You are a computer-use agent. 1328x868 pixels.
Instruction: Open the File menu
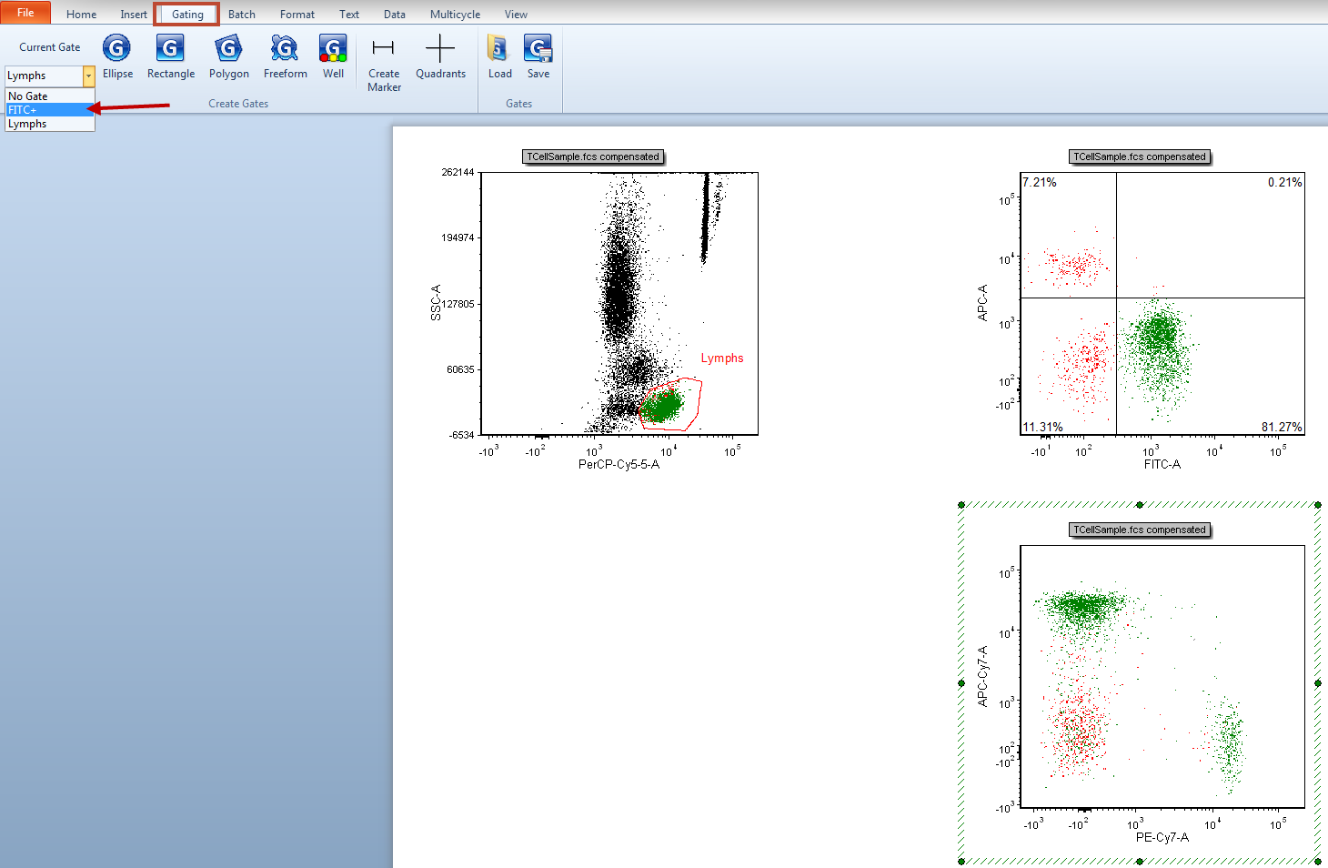(25, 13)
